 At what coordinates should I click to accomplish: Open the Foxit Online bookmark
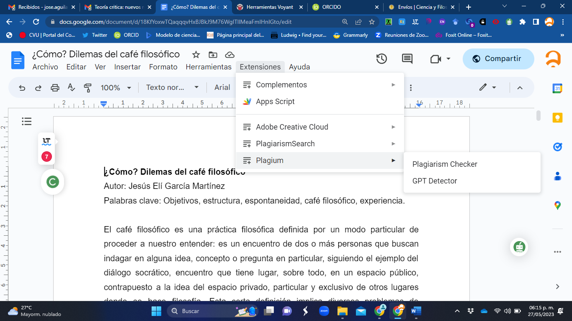point(464,35)
